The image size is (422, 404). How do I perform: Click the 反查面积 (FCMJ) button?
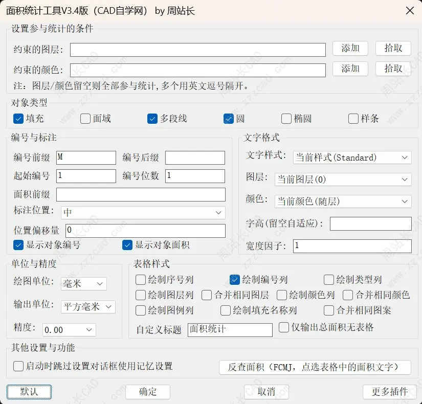(315, 367)
